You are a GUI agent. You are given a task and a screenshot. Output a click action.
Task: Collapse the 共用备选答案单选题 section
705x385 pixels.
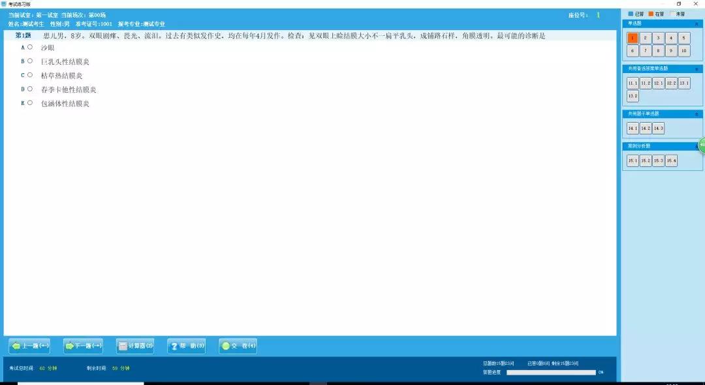pyautogui.click(x=697, y=69)
